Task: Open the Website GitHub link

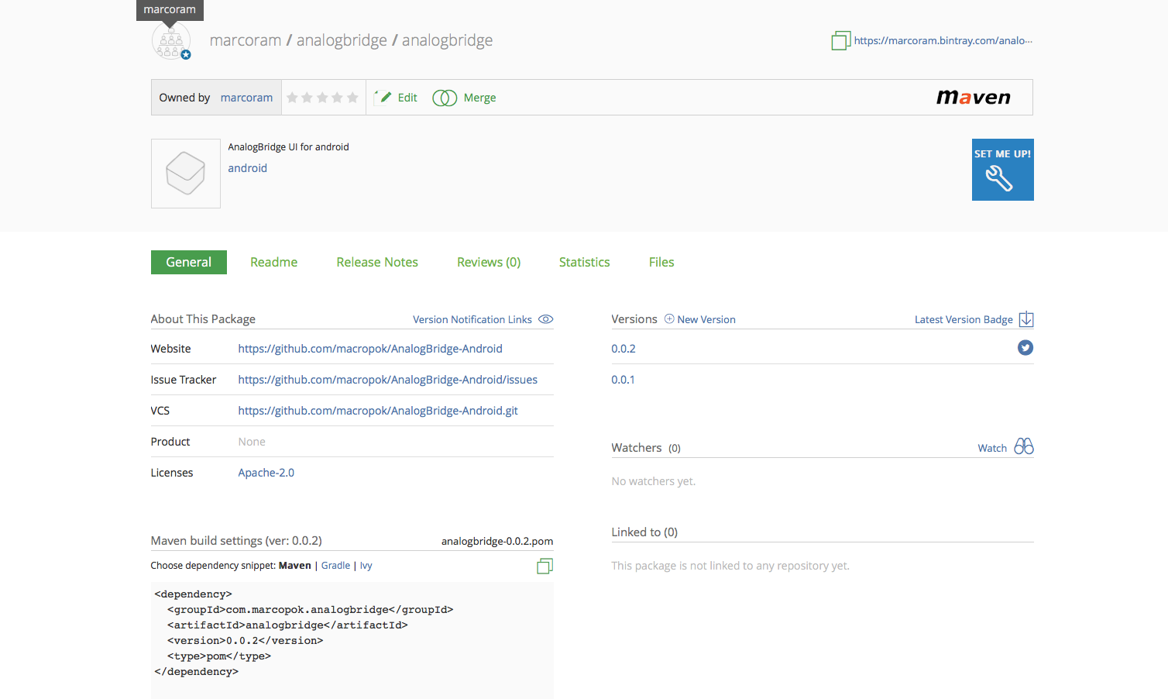Action: (x=370, y=349)
